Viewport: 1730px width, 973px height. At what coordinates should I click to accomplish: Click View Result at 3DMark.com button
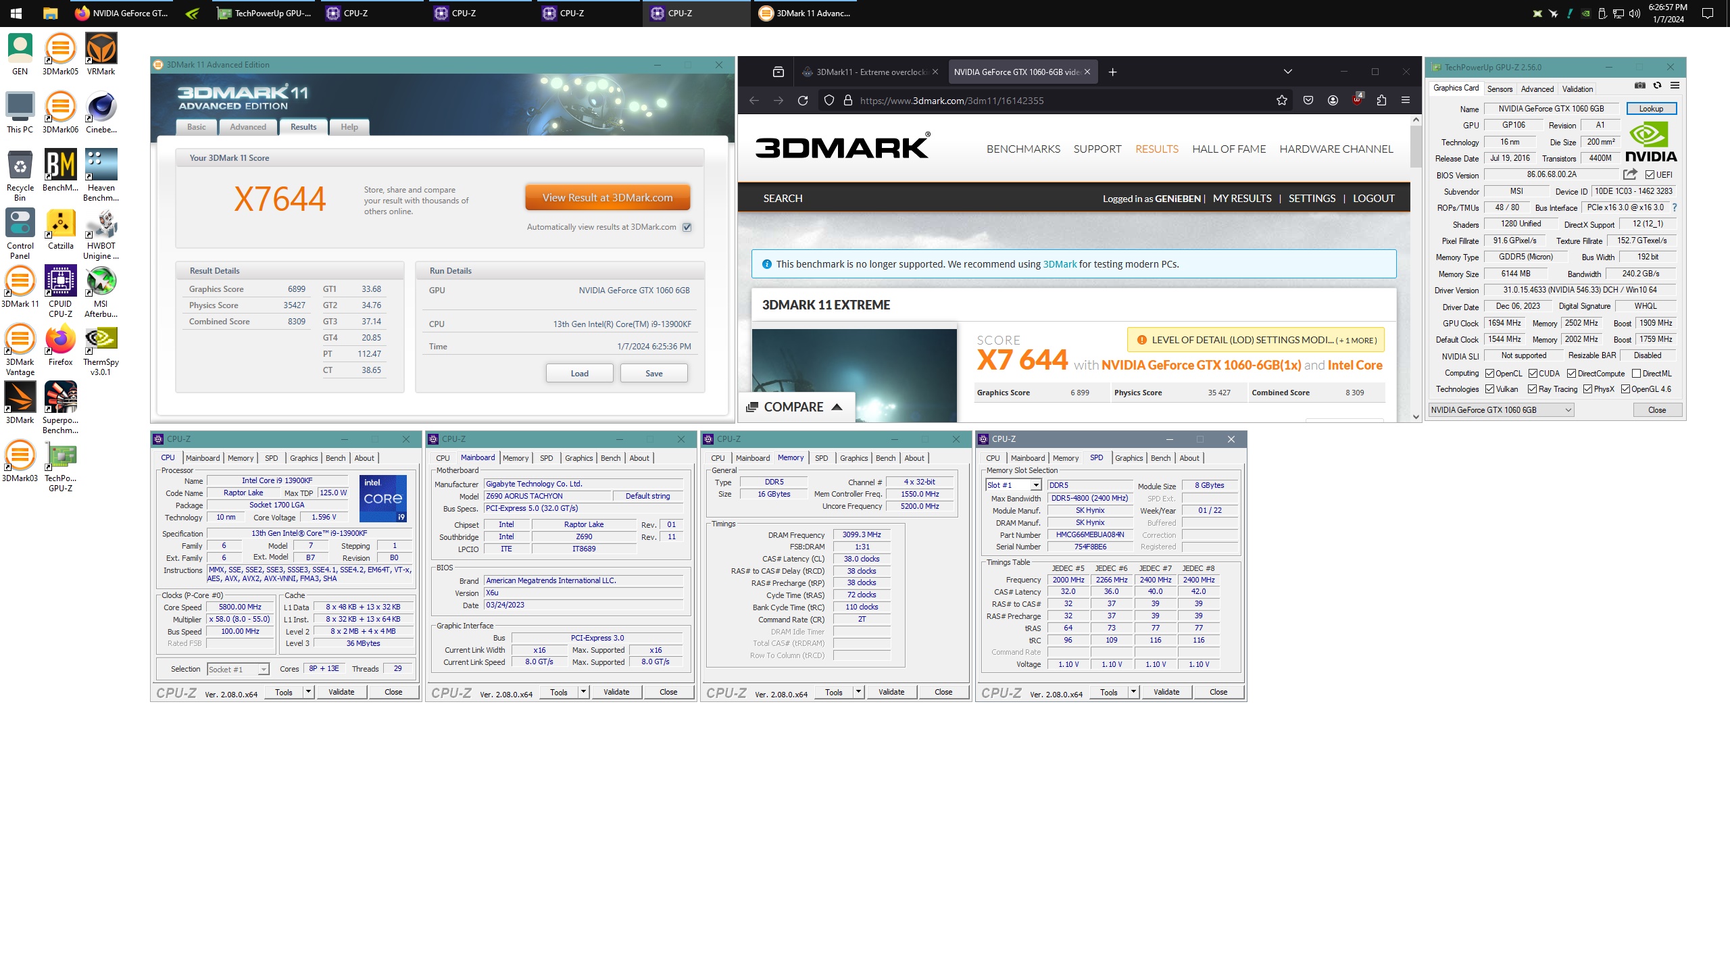point(608,197)
